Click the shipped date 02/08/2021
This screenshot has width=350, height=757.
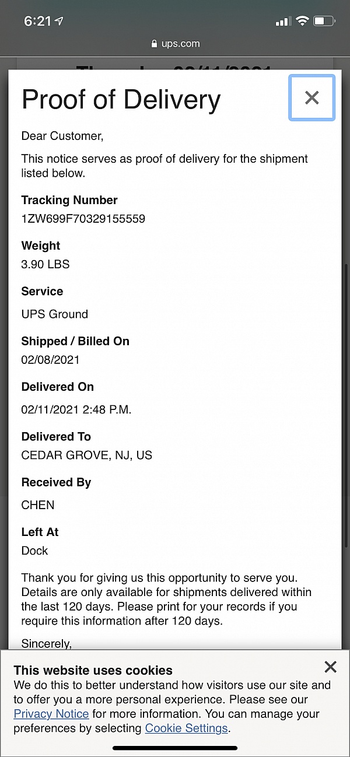coord(50,360)
